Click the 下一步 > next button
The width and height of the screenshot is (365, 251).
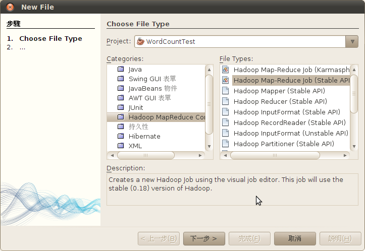(x=204, y=238)
